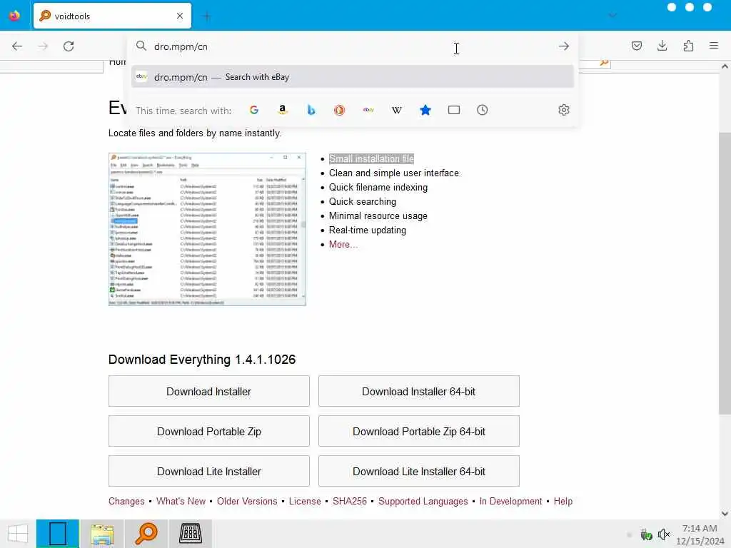Search in open Tabs icon

(453, 110)
